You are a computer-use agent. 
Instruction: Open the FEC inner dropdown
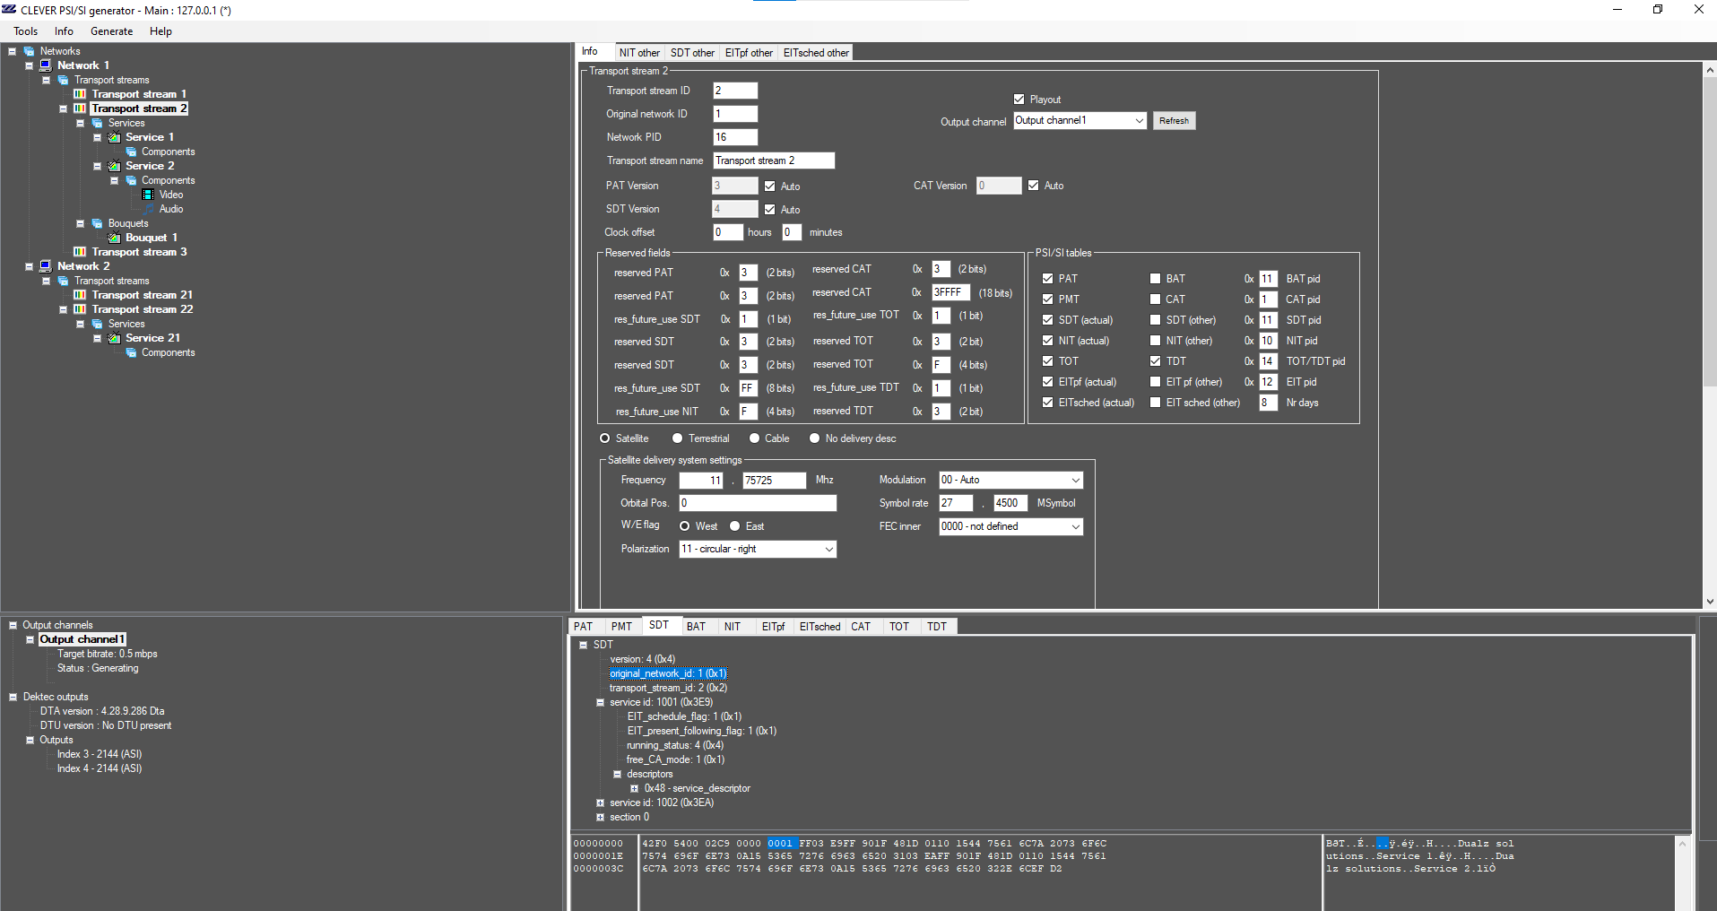click(1075, 527)
